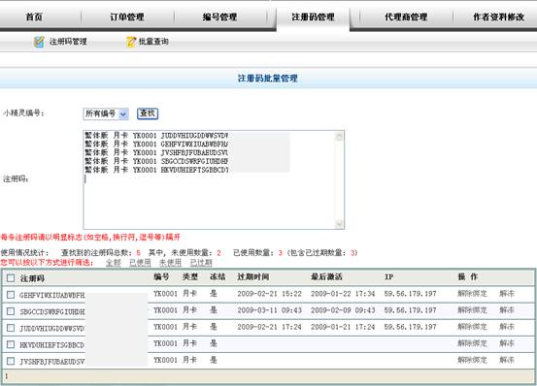The width and height of the screenshot is (537, 386).
Task: Click 解冻 for SBGCCDSWRFGIUHDH row
Action: (507, 310)
